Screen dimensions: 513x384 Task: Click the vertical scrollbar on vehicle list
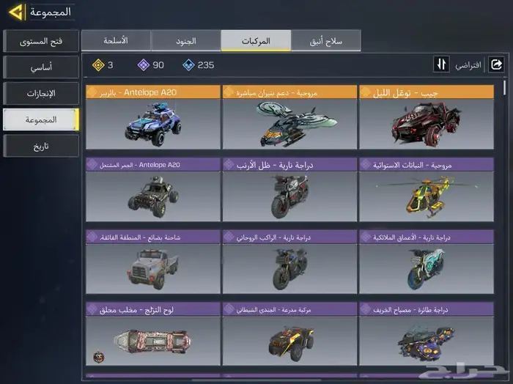click(x=505, y=89)
